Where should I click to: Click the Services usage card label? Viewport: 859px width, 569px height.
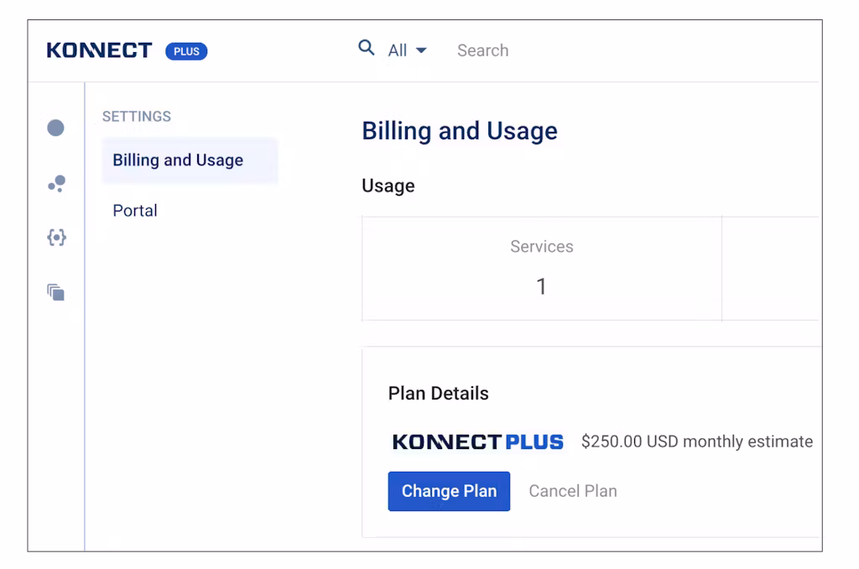point(541,247)
